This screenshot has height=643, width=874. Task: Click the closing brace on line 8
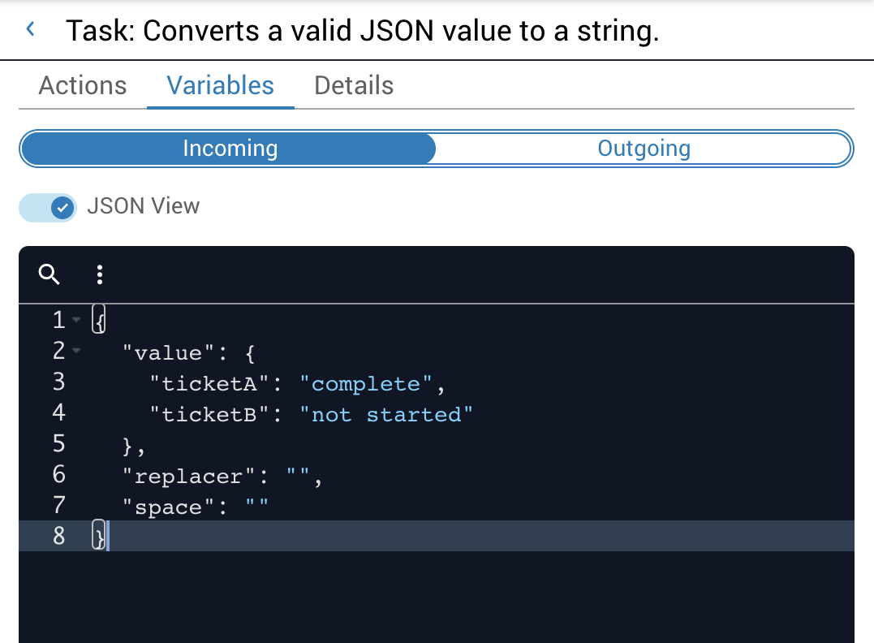tap(99, 536)
